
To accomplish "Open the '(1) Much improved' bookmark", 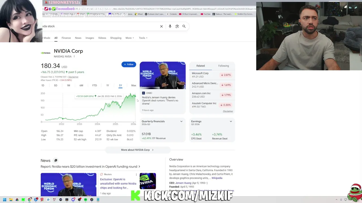I will click(x=188, y=14).
